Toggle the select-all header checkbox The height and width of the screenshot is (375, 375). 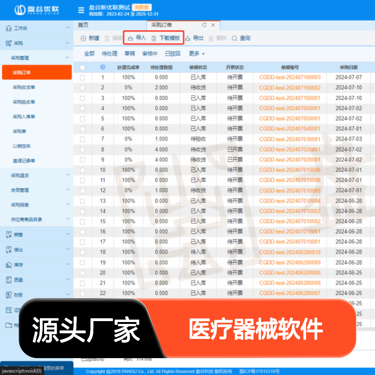point(82,67)
